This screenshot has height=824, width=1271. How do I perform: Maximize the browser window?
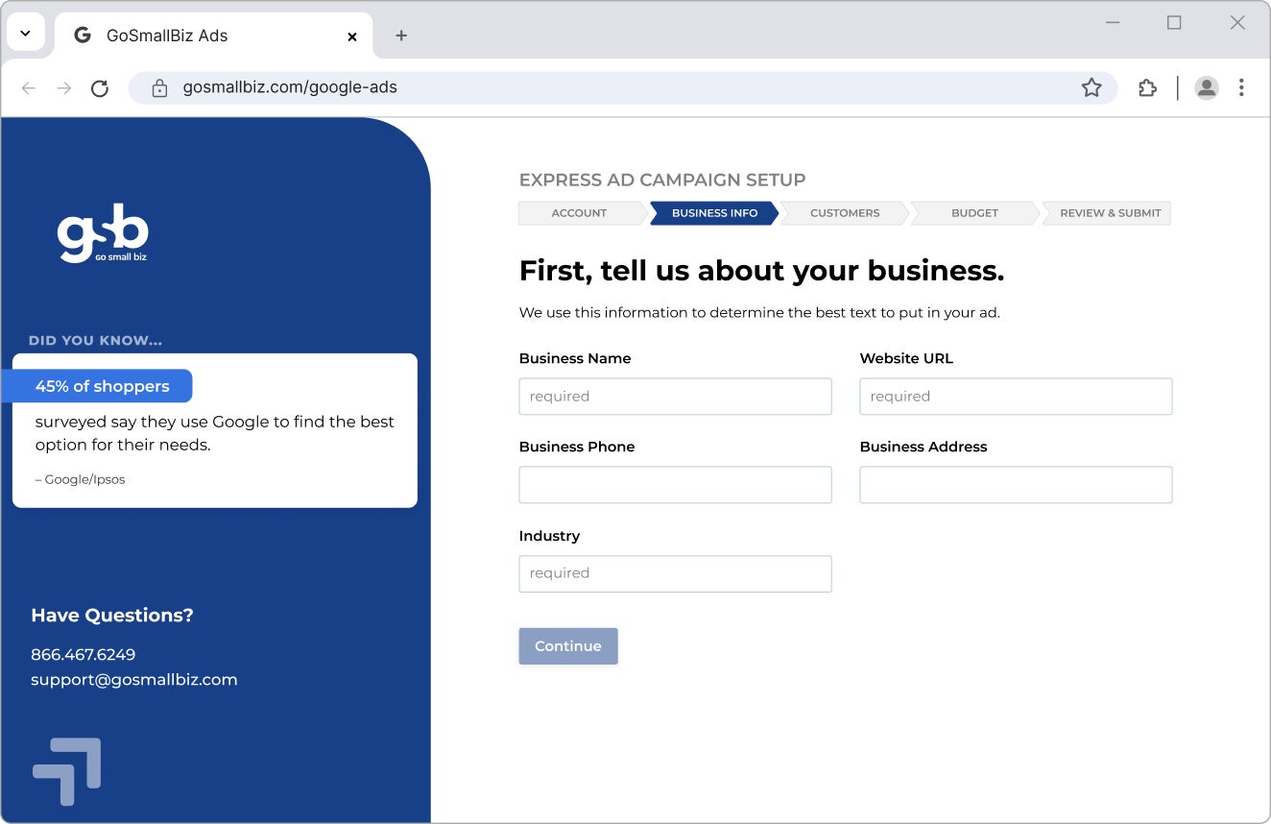tap(1174, 23)
